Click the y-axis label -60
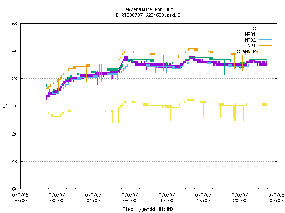Screen dimensions: 285x213 14,189
